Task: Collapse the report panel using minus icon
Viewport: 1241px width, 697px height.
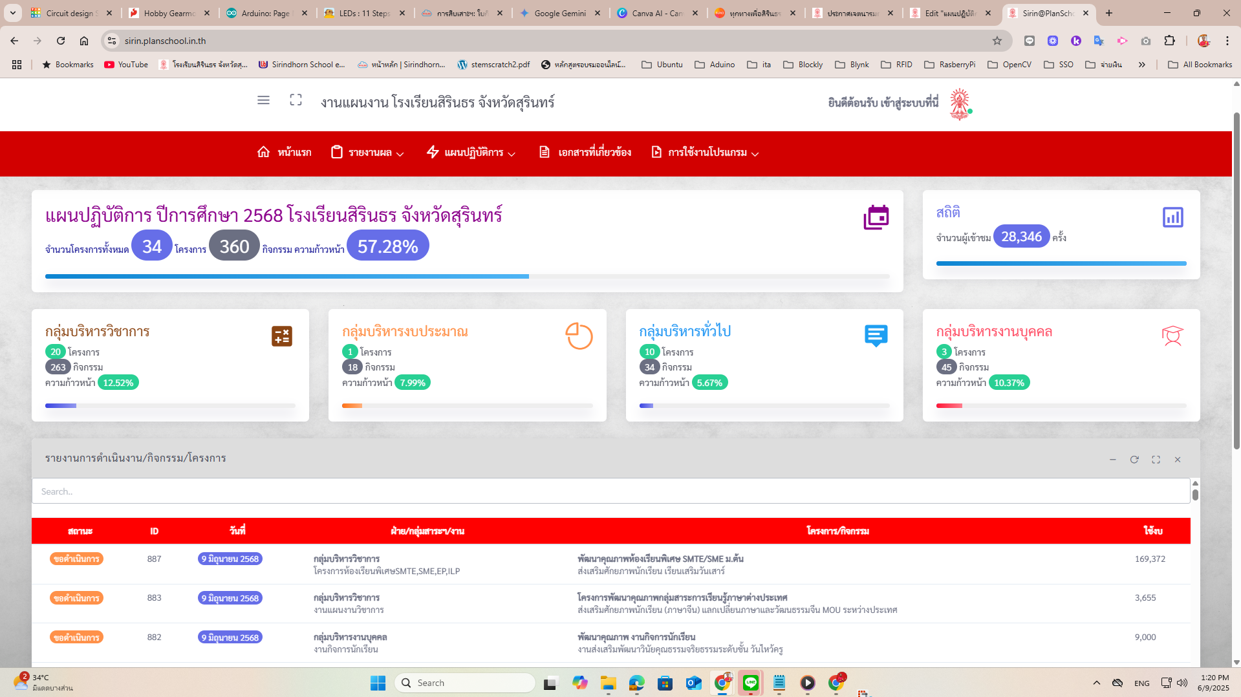Action: pyautogui.click(x=1113, y=460)
